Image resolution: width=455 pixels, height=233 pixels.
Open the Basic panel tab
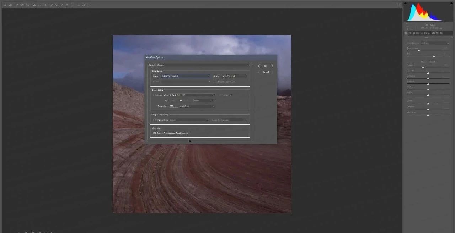tap(406, 33)
